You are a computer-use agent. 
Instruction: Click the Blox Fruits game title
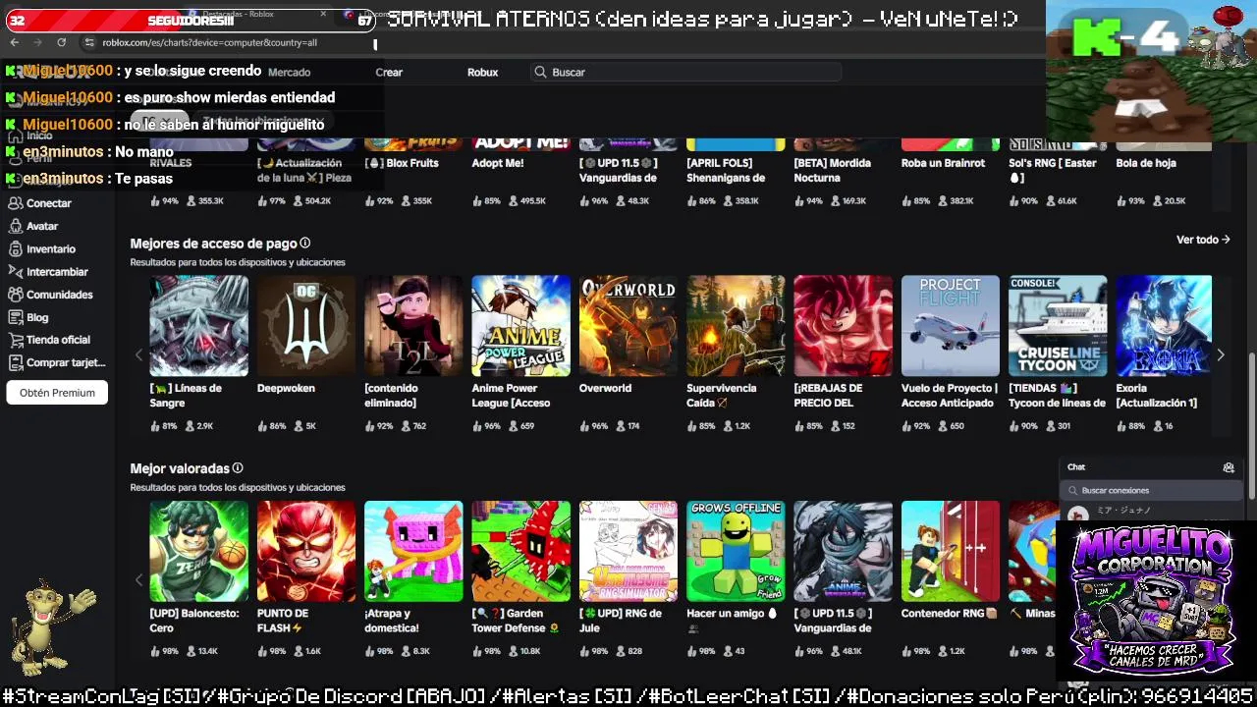pyautogui.click(x=401, y=163)
